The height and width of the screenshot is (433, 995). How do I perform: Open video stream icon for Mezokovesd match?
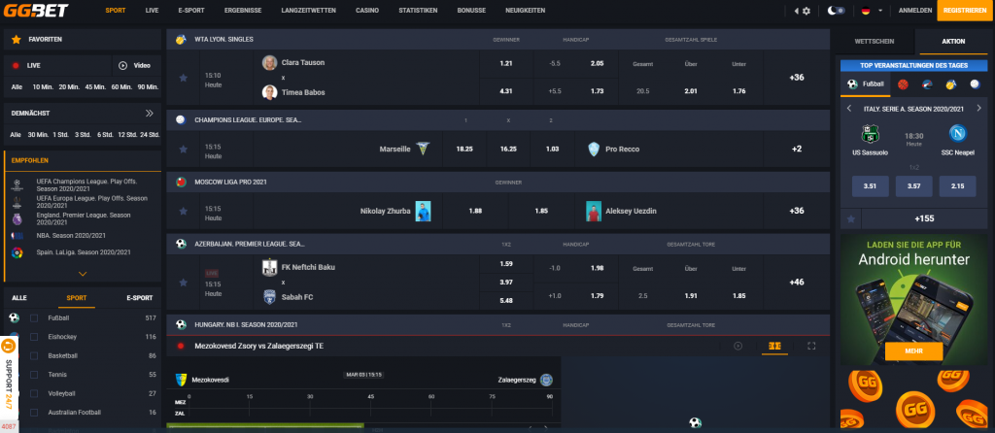click(738, 347)
